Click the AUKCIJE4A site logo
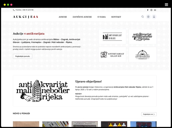 click(x=25, y=17)
